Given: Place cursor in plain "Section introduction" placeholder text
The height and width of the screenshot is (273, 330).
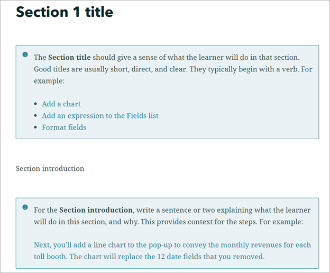Looking at the screenshot, I should [x=50, y=169].
